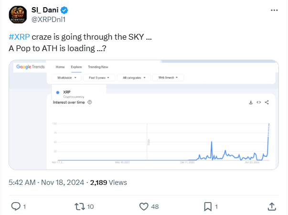The height and width of the screenshot is (215, 288).
Task: Open the three-dot more options menu
Action: click(x=274, y=11)
